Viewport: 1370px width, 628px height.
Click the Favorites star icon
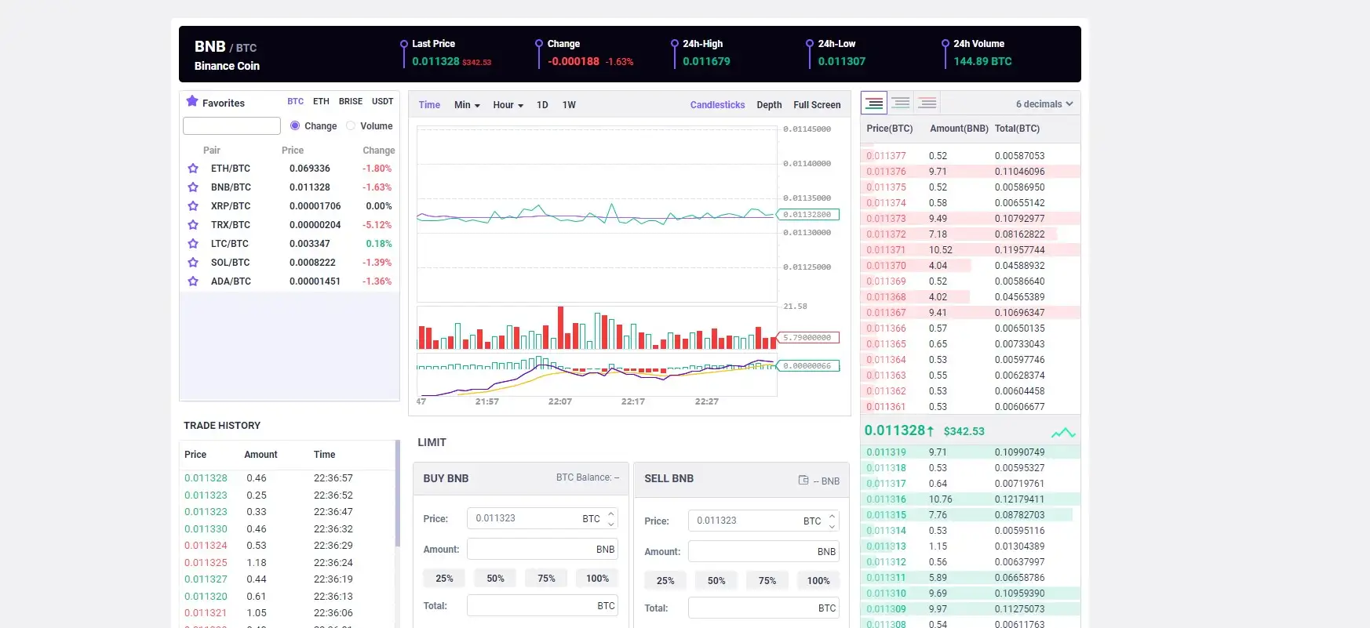[192, 101]
